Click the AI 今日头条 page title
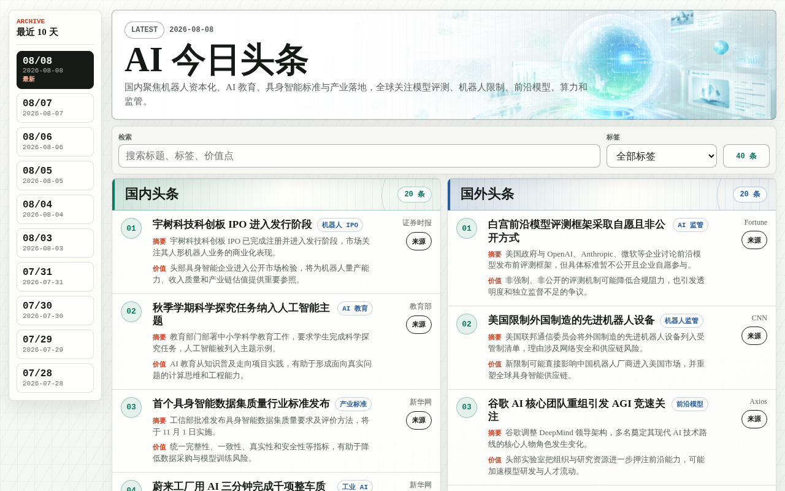The image size is (785, 491). (x=216, y=60)
